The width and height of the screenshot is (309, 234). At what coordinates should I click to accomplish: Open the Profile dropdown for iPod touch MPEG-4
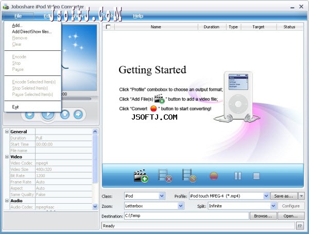[x=266, y=196]
